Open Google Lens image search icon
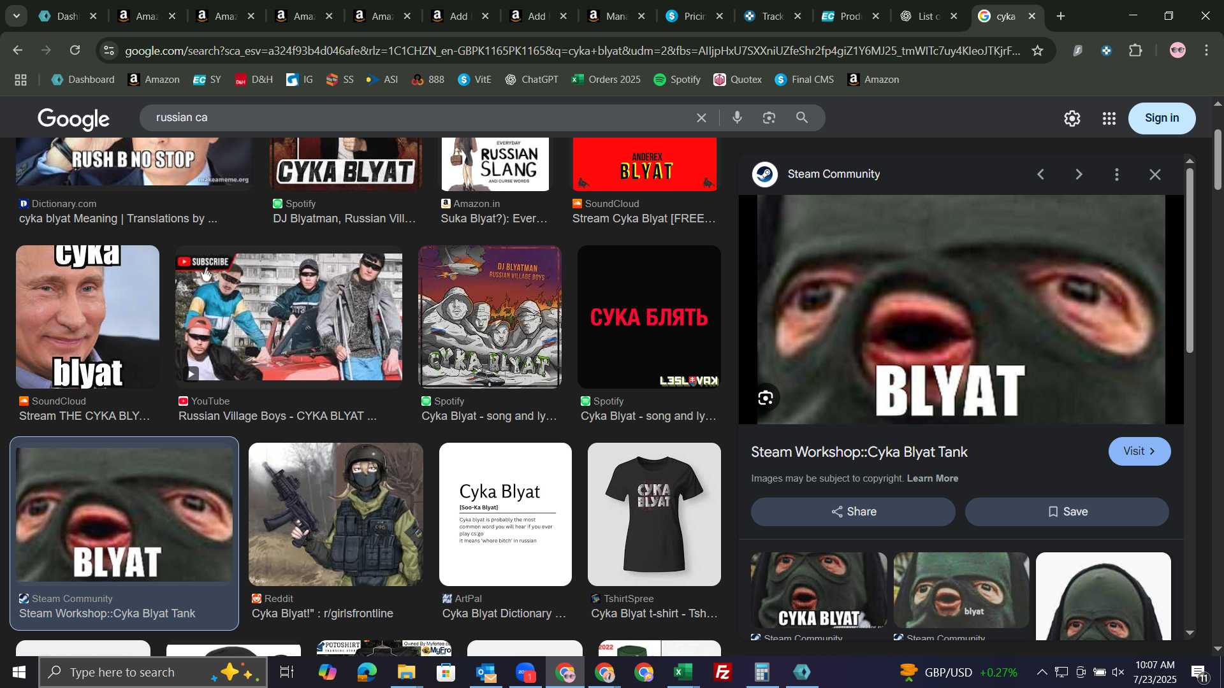 tap(769, 118)
